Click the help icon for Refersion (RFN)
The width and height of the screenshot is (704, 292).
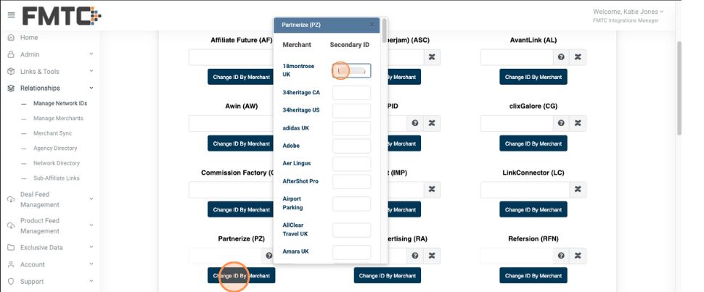[561, 256]
